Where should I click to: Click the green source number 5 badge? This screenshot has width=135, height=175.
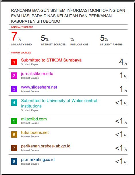point(14,121)
